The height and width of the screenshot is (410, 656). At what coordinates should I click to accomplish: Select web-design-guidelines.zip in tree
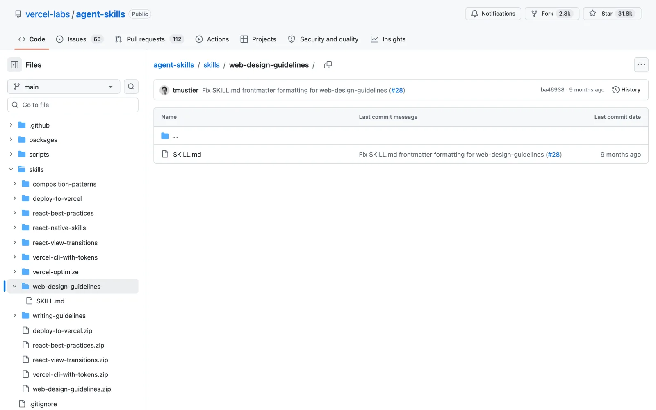point(72,389)
